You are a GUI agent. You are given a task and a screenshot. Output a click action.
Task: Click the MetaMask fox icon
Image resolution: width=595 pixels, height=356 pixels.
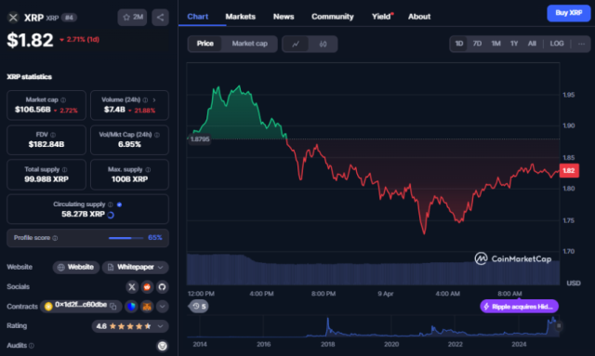(147, 307)
